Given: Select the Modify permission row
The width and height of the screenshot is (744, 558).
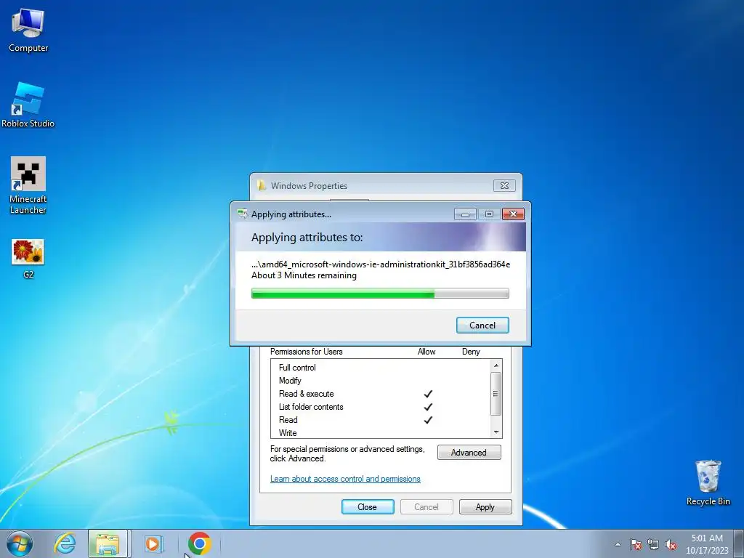Looking at the screenshot, I should [381, 381].
